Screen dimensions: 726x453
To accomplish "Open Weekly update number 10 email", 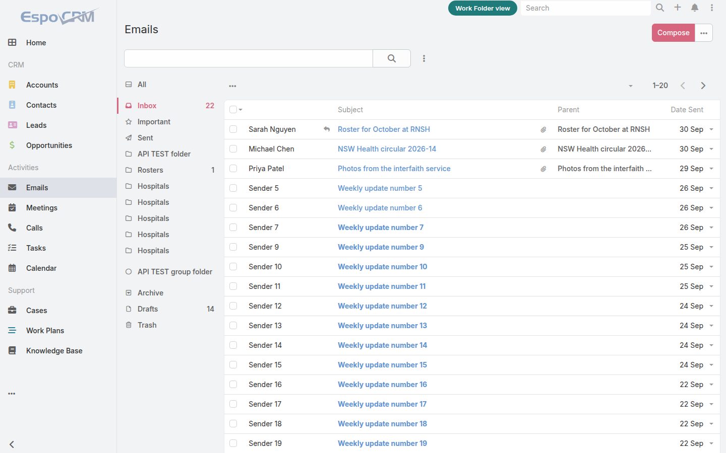I will [x=382, y=267].
